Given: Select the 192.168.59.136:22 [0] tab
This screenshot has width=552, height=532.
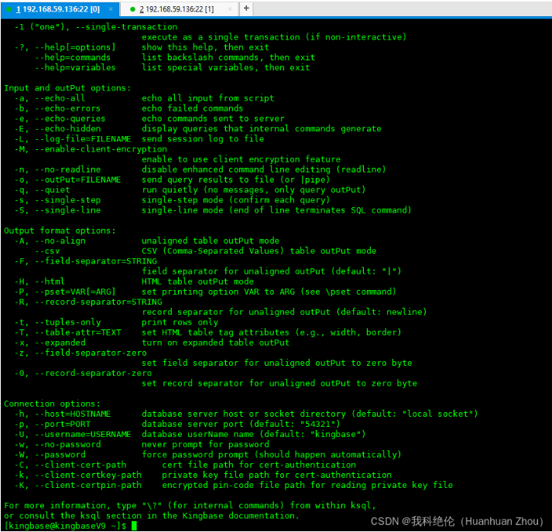Looking at the screenshot, I should click(57, 9).
